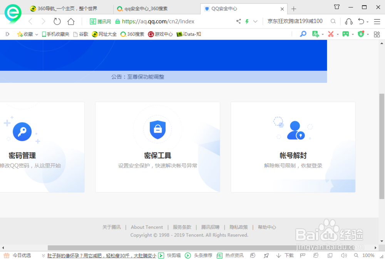Click the account unblock person icon
This screenshot has height=260, width=385.
click(296, 130)
